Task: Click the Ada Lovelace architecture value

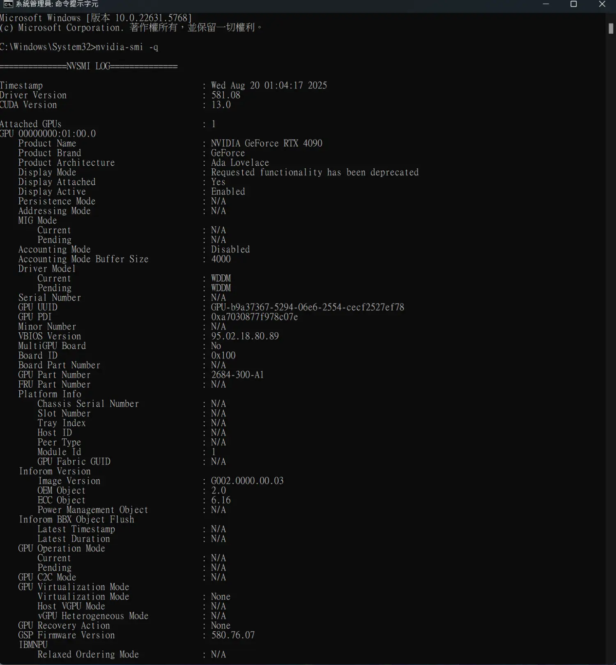Action: click(x=240, y=163)
